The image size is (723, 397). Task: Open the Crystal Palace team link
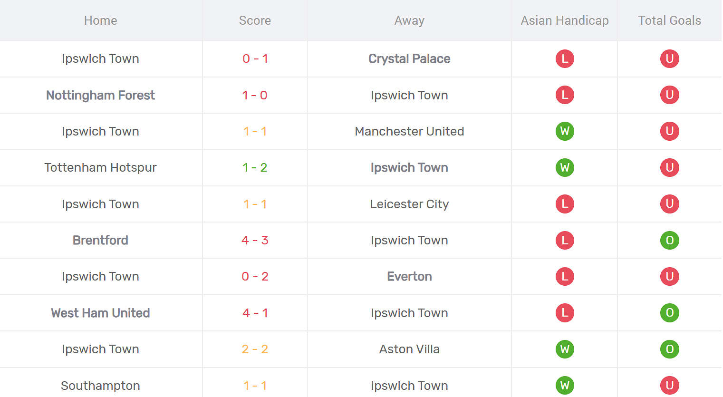[x=409, y=58]
